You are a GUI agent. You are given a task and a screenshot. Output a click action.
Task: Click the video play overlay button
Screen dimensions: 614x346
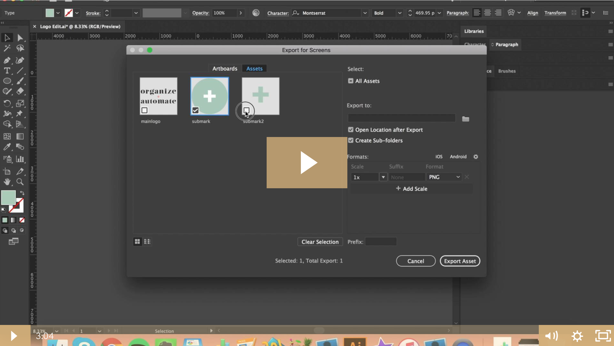tap(307, 163)
